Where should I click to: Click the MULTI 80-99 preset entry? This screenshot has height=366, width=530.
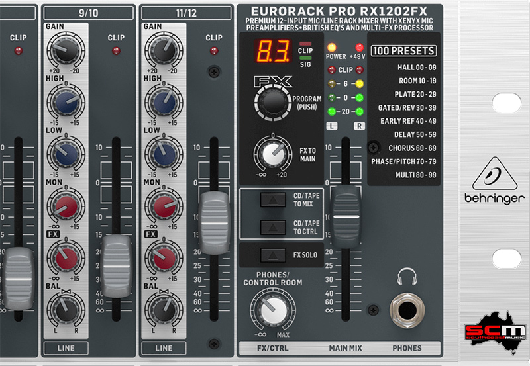(416, 175)
